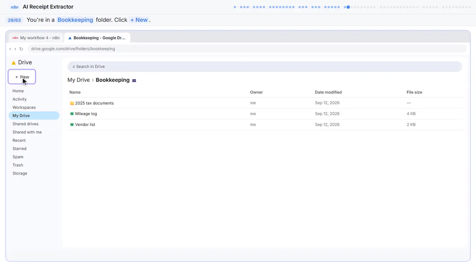Click the n8n favicon on My workflow 4 tab
Image resolution: width=476 pixels, height=267 pixels.
(x=15, y=38)
